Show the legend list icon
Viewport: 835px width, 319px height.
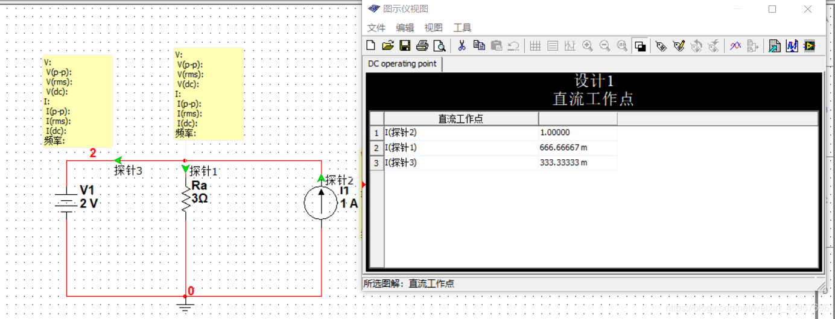pos(553,46)
